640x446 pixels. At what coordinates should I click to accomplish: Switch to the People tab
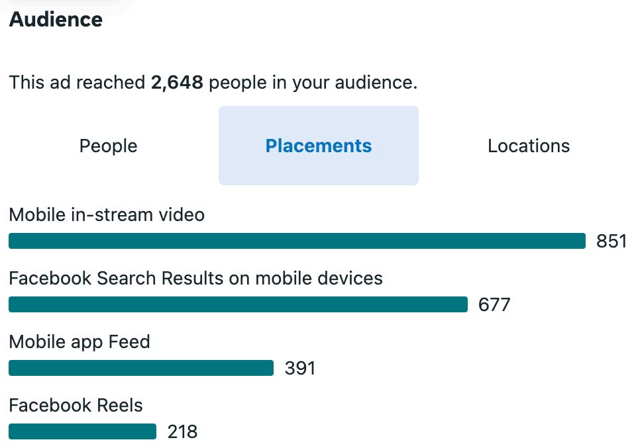point(108,146)
